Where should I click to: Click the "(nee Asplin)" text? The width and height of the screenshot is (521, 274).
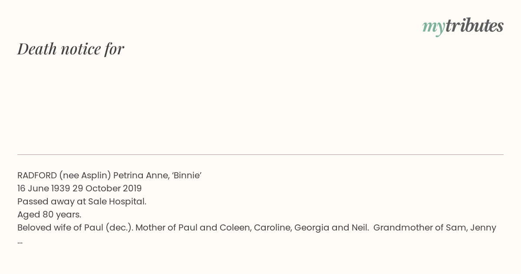coord(85,176)
